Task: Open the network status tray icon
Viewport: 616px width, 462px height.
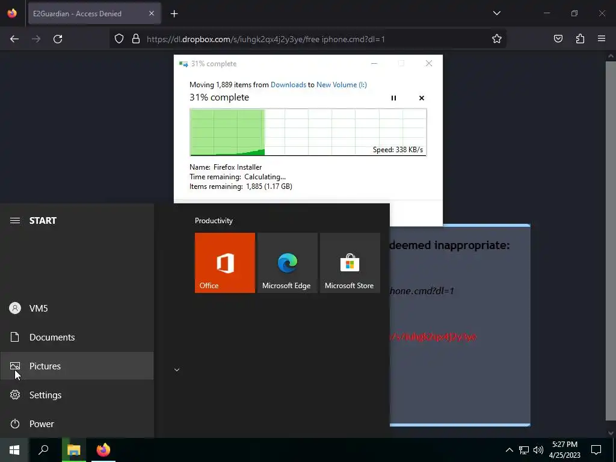Action: click(x=524, y=450)
